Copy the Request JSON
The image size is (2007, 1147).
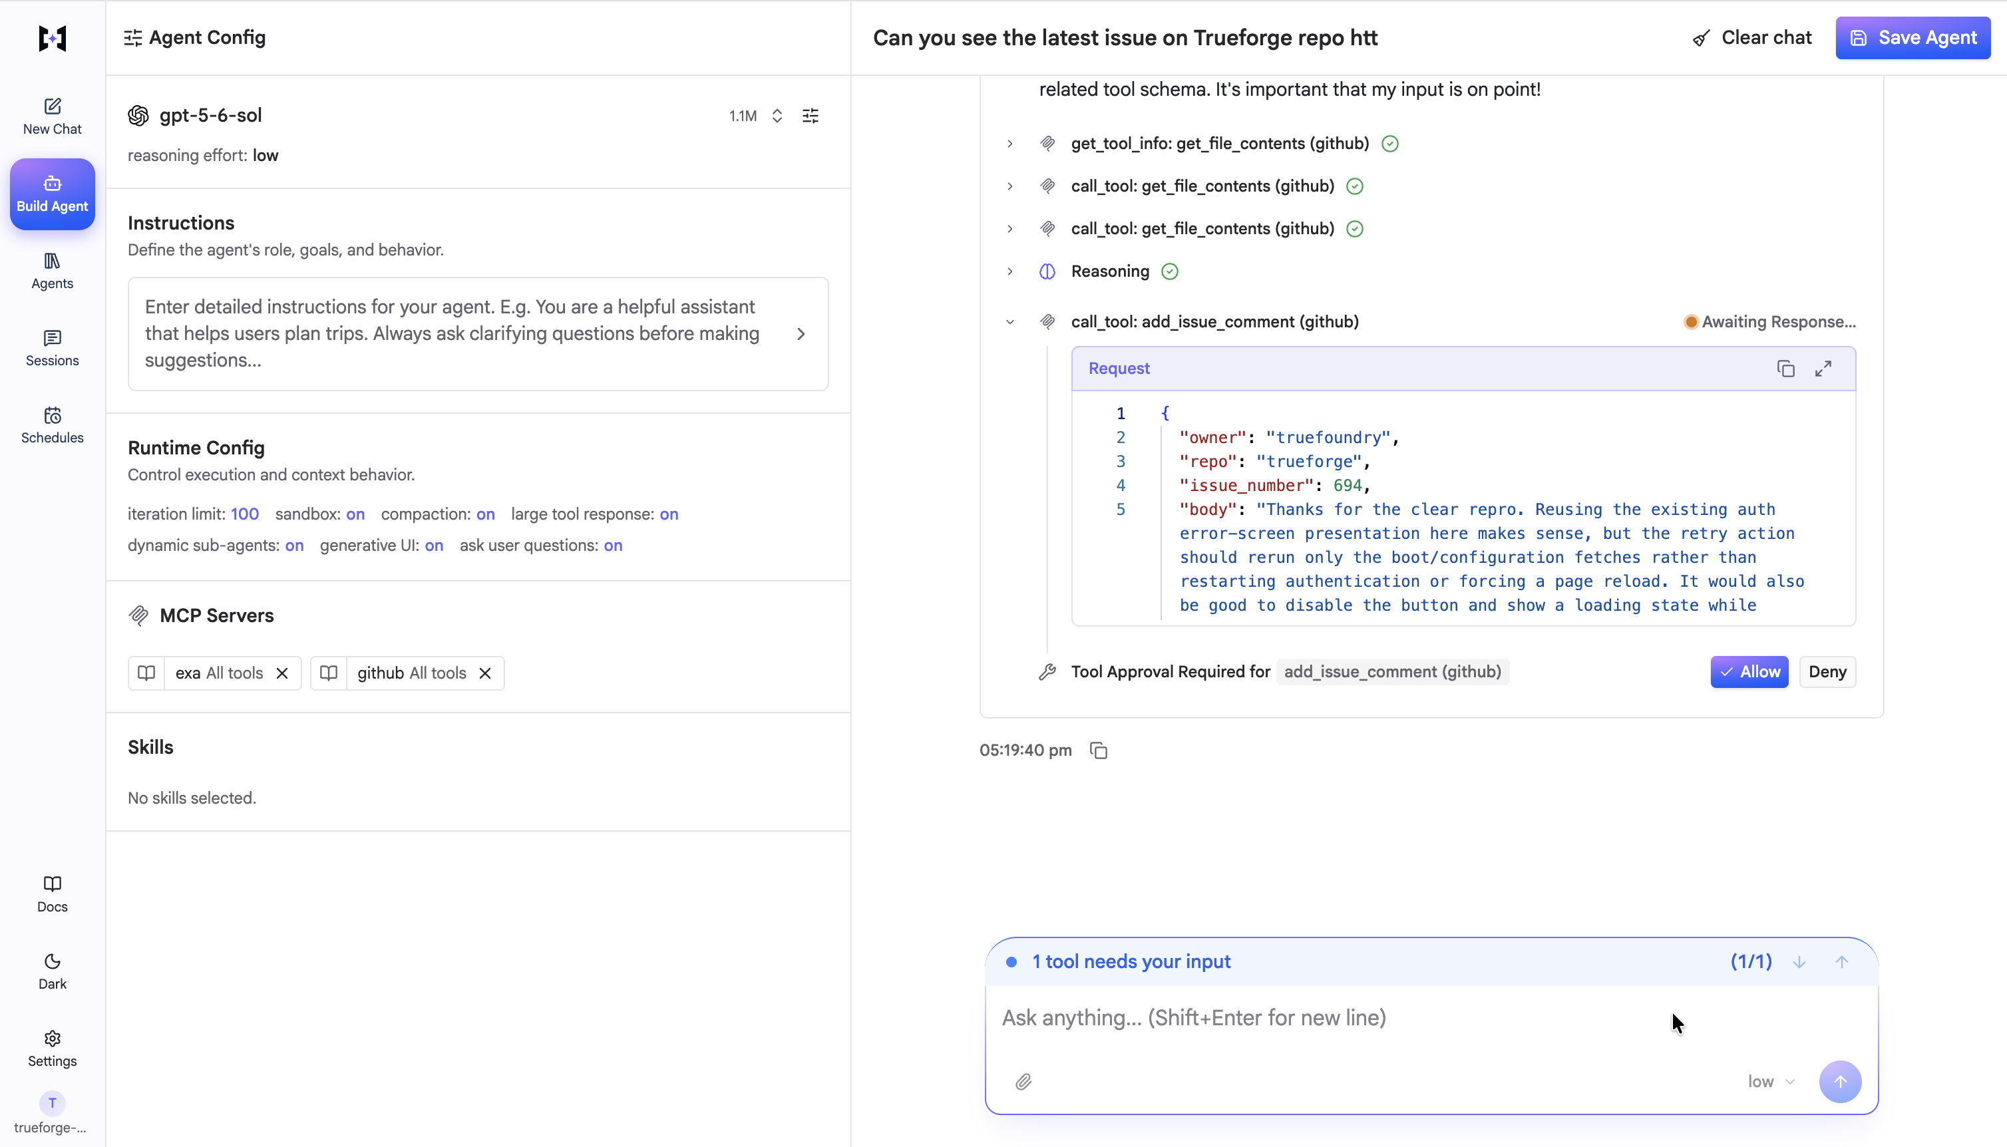(1785, 369)
